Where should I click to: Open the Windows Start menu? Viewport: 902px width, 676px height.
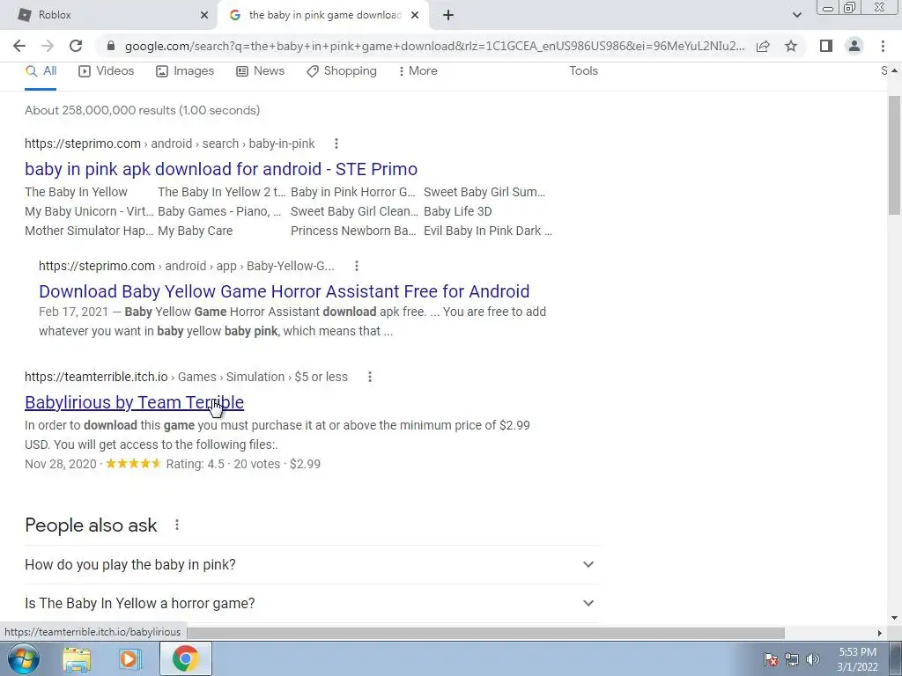click(x=24, y=658)
